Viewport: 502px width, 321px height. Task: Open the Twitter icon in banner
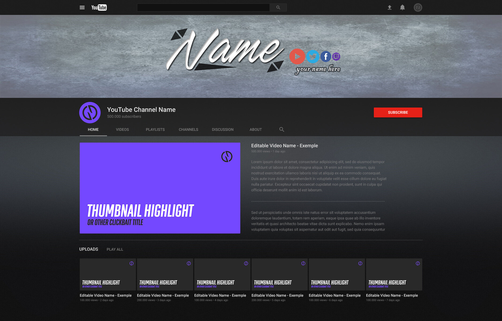(x=312, y=56)
